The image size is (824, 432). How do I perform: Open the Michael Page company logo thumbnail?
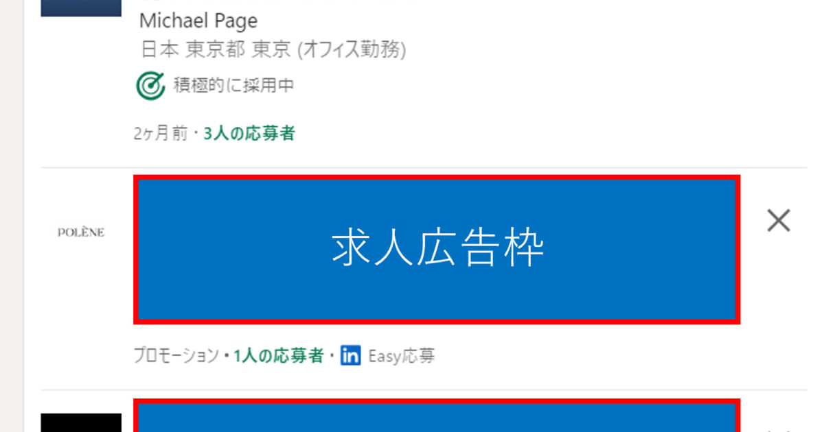81,8
